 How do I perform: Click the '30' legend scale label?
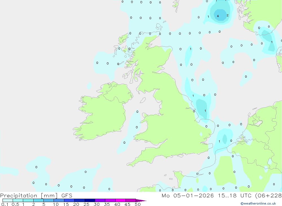pos(96,204)
